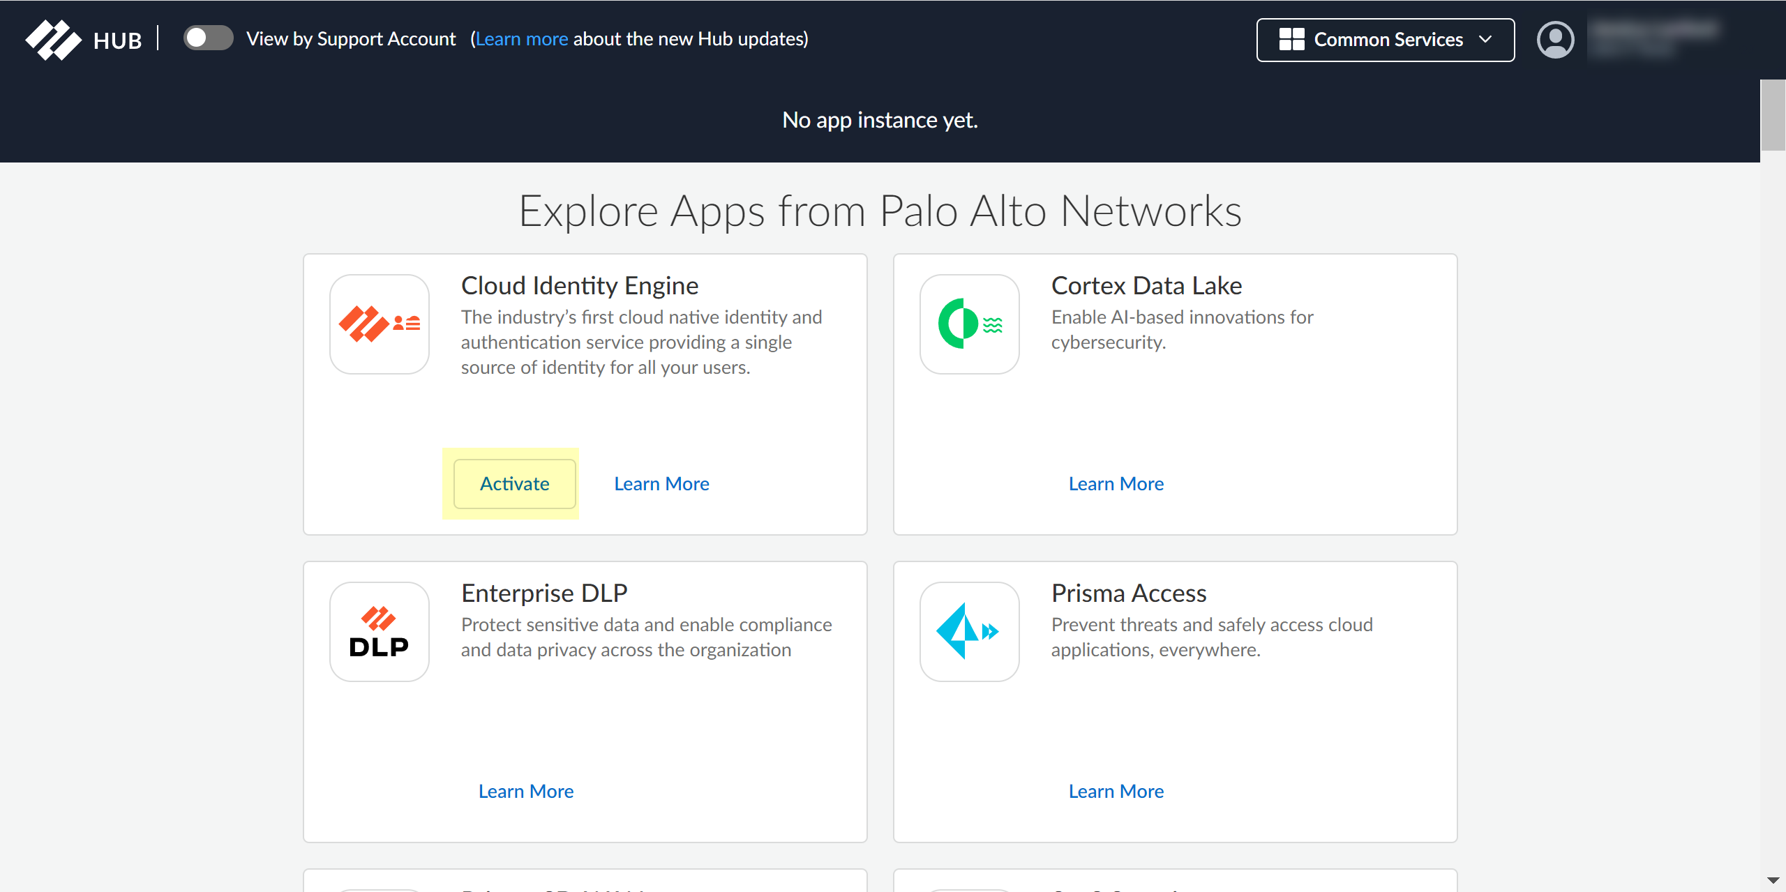Image resolution: width=1786 pixels, height=892 pixels.
Task: Toggle View by Support Account switch
Action: point(207,38)
